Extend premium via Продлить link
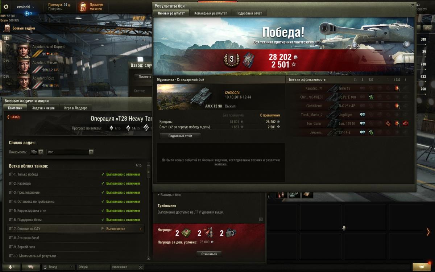The image size is (435, 272). [55, 9]
